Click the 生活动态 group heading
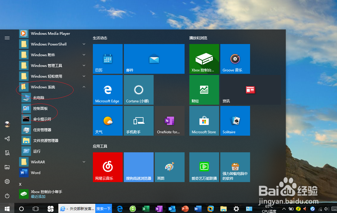The height and width of the screenshot is (213, 337). (100, 38)
